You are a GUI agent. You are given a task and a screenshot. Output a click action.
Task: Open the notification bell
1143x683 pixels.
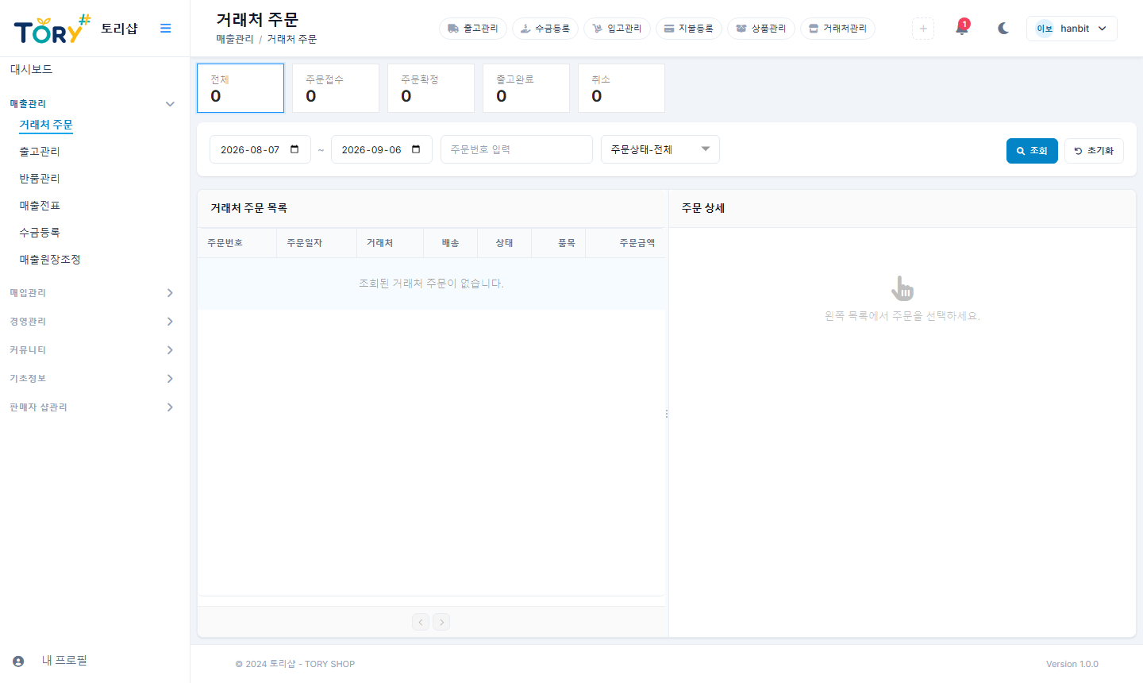pyautogui.click(x=962, y=28)
